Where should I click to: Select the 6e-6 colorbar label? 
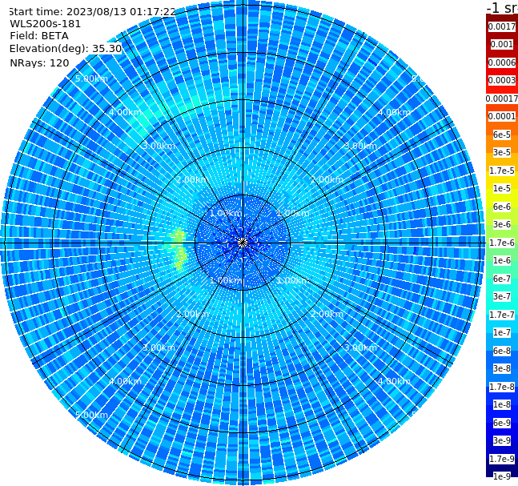[x=502, y=207]
